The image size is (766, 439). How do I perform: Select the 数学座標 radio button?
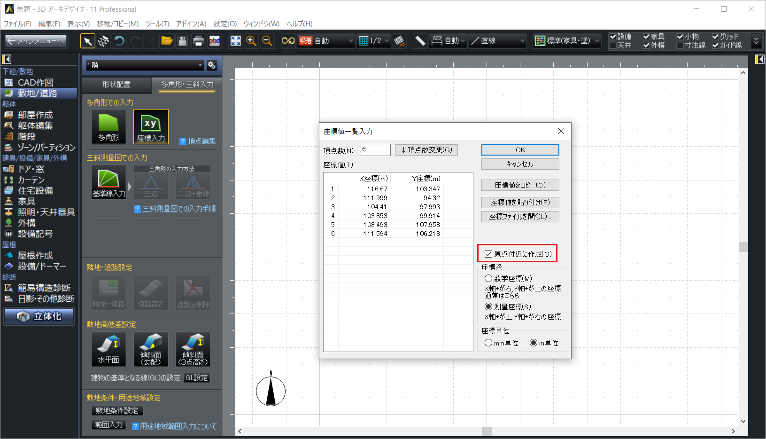[488, 278]
